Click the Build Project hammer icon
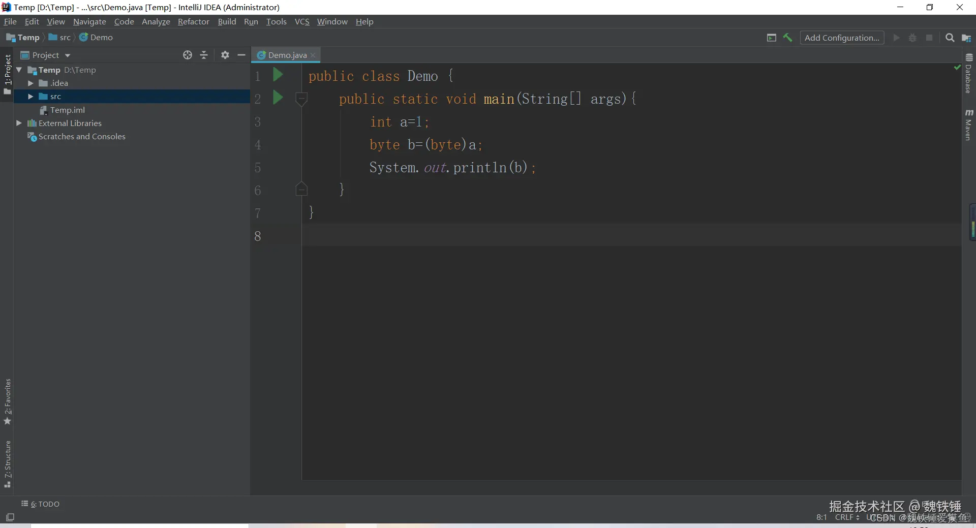976x528 pixels. point(788,38)
